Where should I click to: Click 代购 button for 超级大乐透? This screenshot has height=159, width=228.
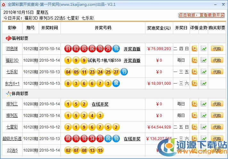tap(217, 138)
